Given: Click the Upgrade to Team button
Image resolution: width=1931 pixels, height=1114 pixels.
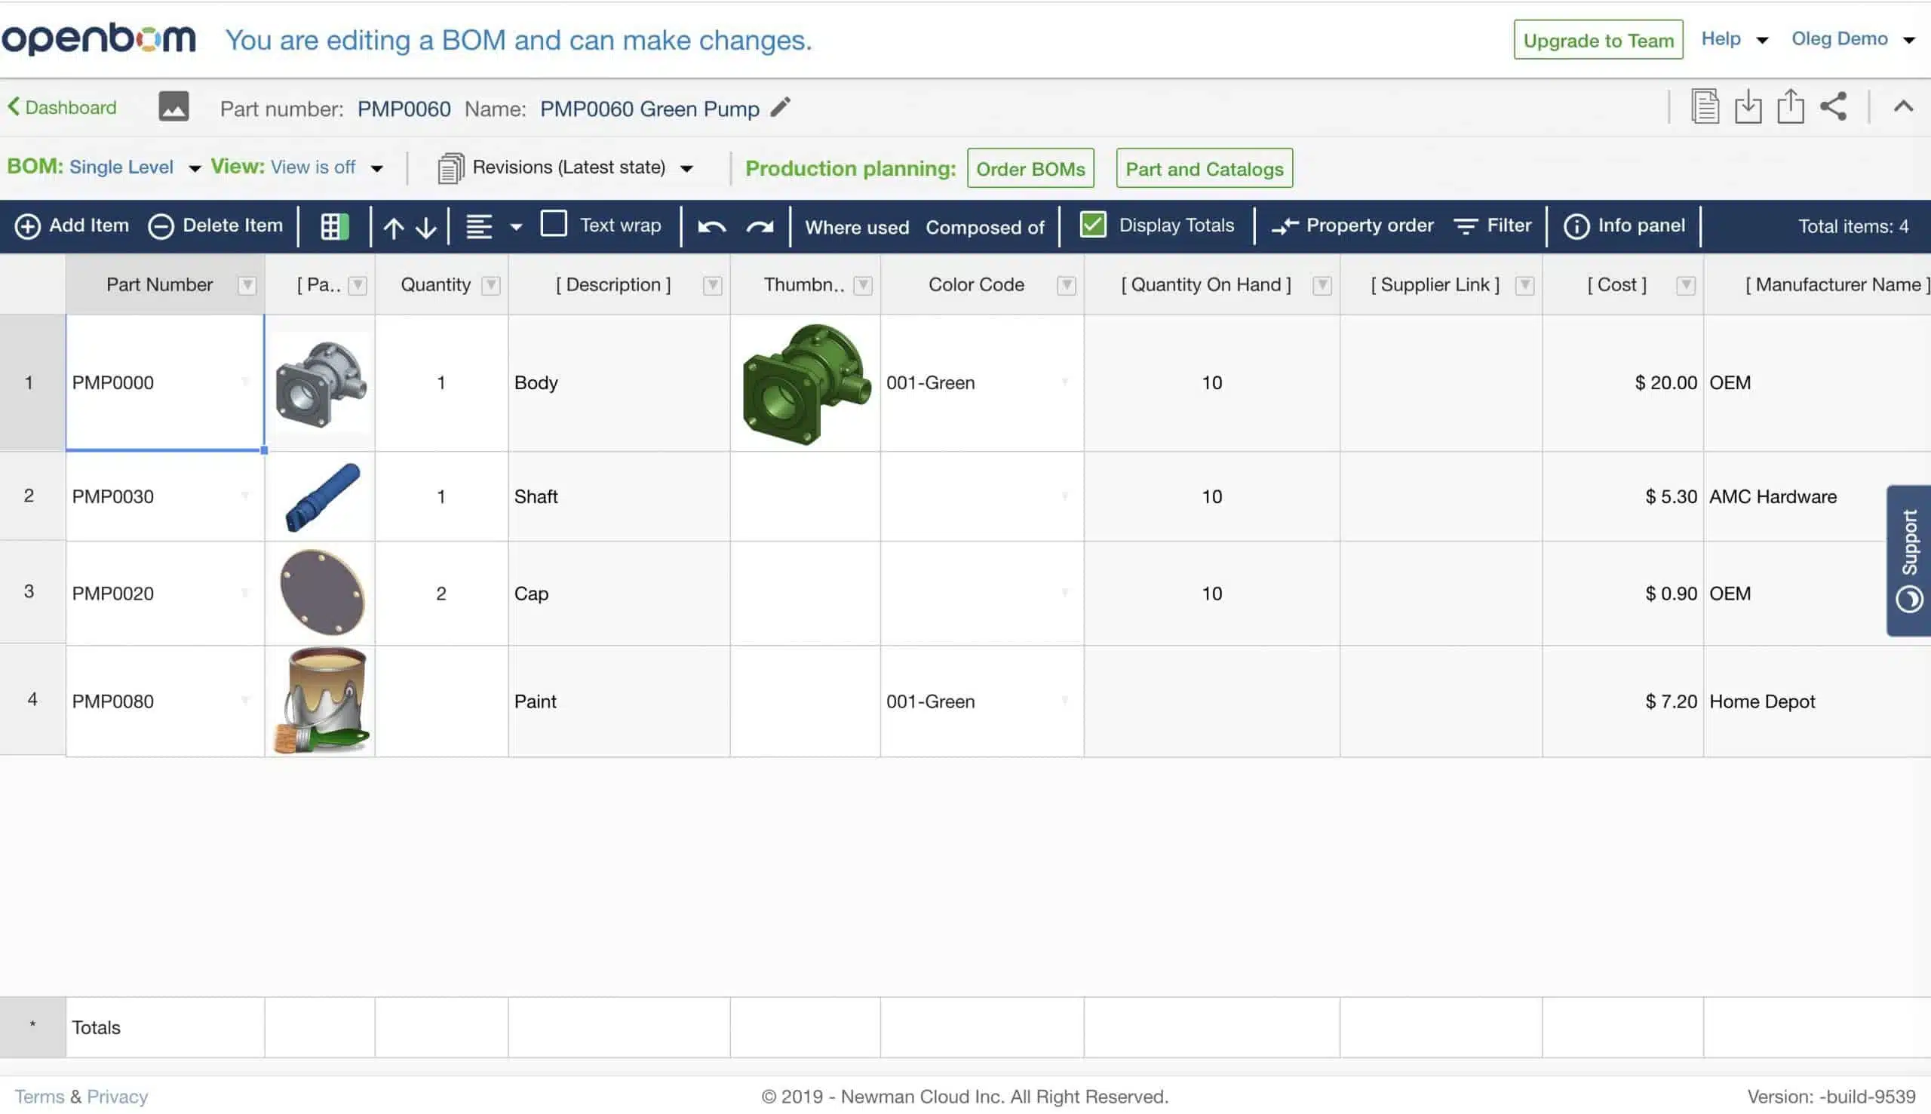Looking at the screenshot, I should (1598, 40).
